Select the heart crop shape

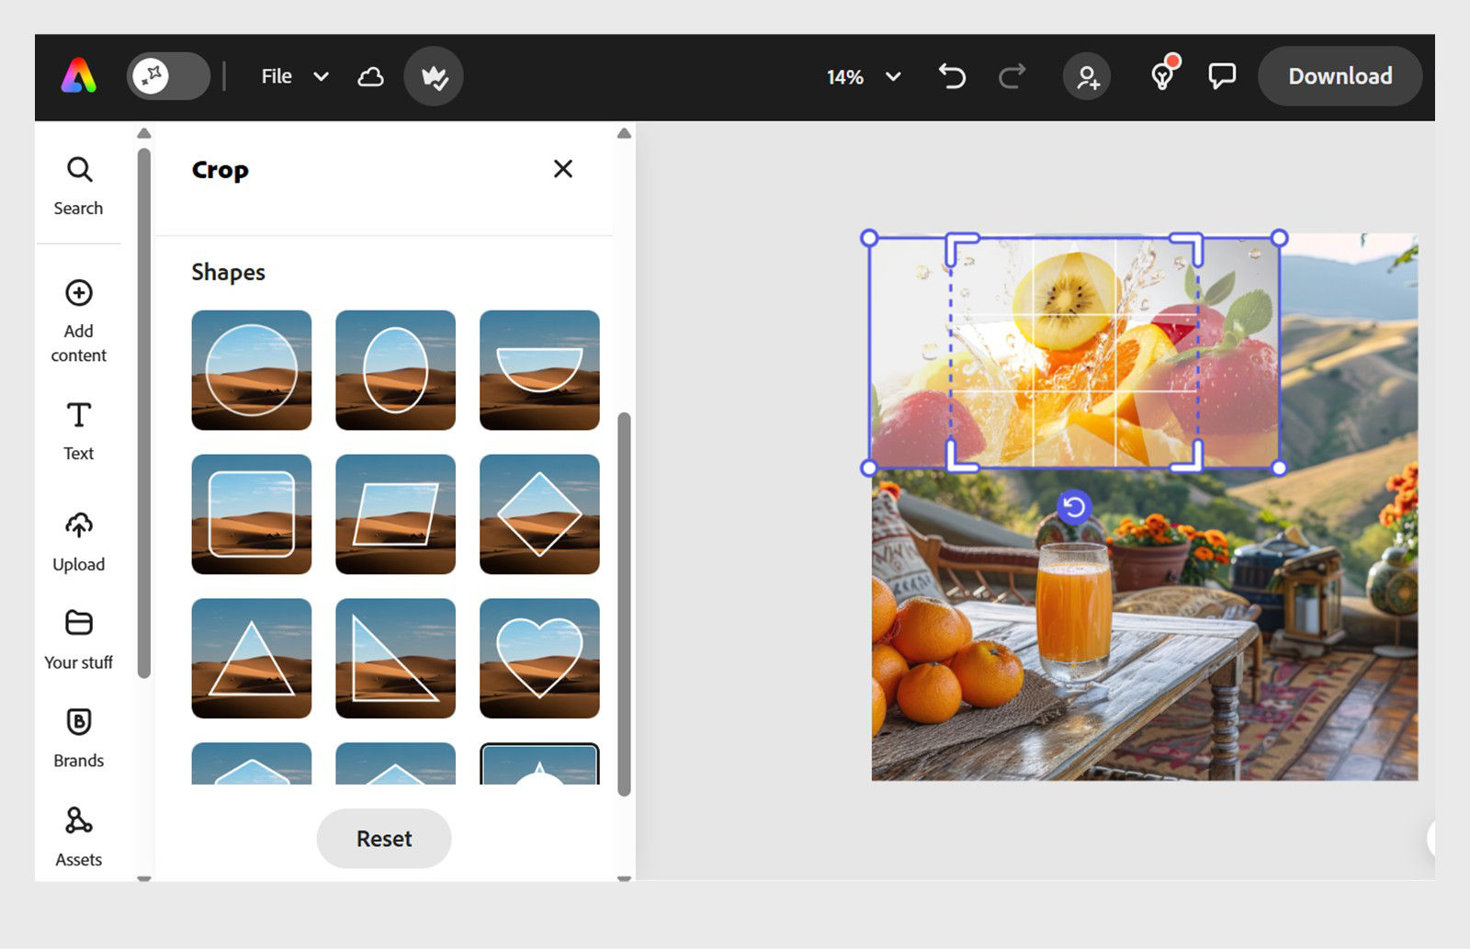(539, 657)
